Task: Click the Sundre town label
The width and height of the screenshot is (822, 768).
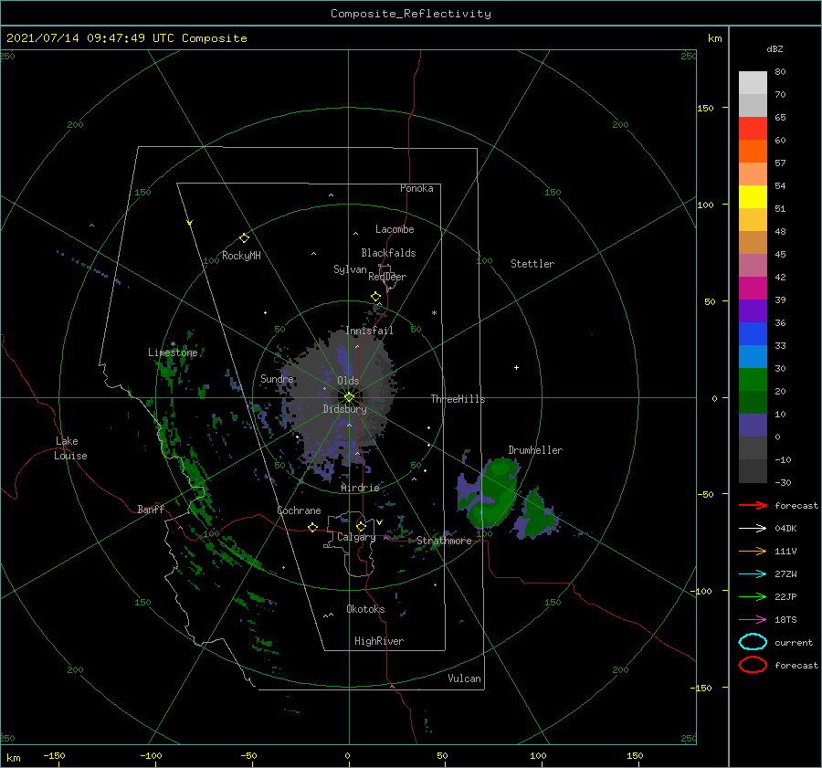Action: point(277,378)
